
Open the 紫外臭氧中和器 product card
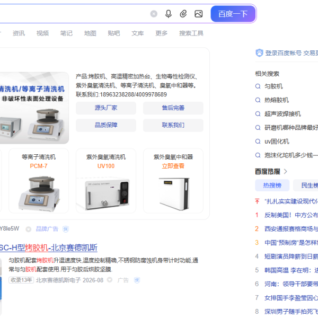point(173,181)
